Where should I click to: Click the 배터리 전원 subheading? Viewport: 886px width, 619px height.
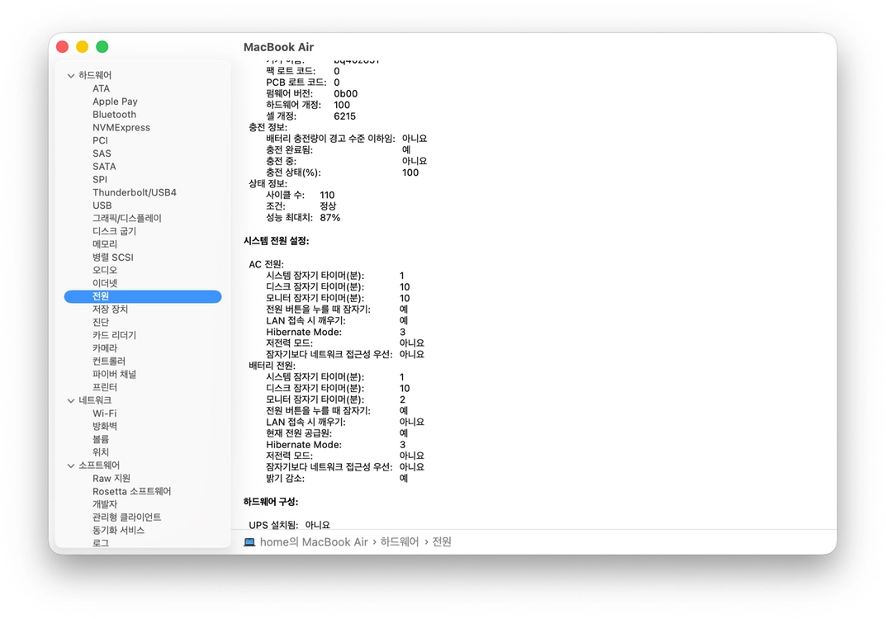pyautogui.click(x=272, y=366)
